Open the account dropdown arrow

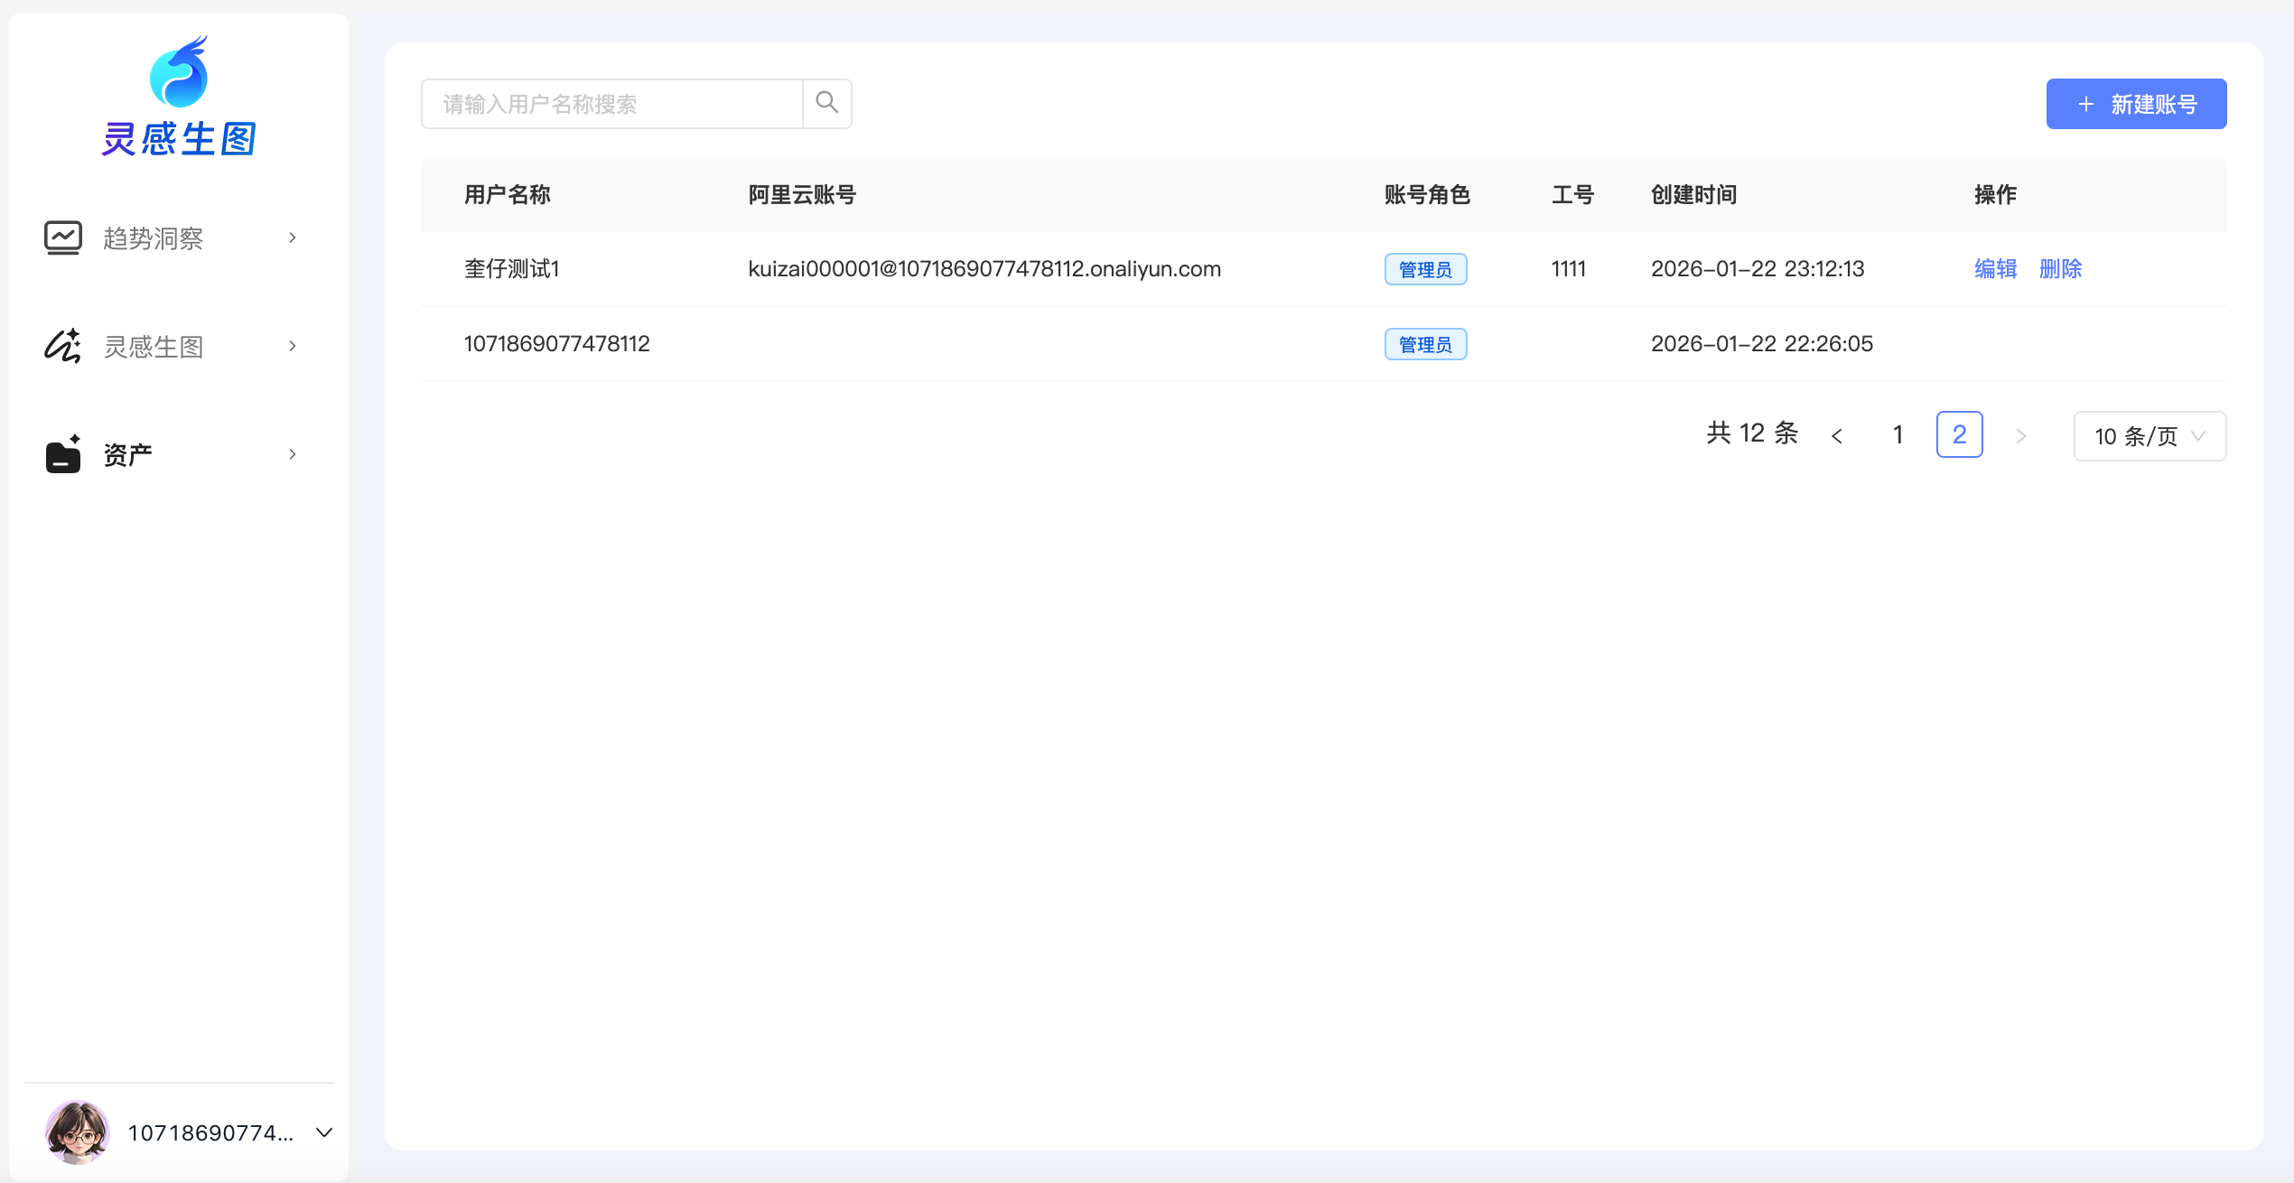tap(324, 1132)
